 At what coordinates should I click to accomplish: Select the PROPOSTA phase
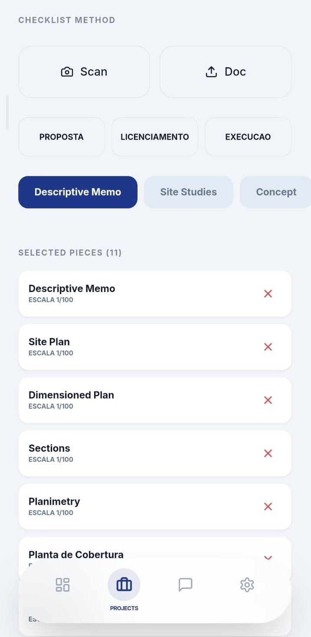pyautogui.click(x=61, y=137)
